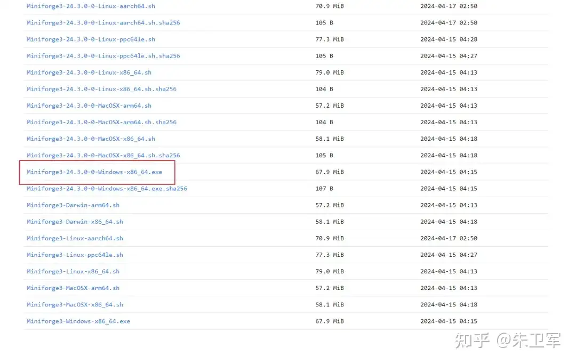Select date 2024-04-17 02:50 of Miniforge3-Linux-aarch64.sh
This screenshot has width=576, height=364.
click(449, 238)
